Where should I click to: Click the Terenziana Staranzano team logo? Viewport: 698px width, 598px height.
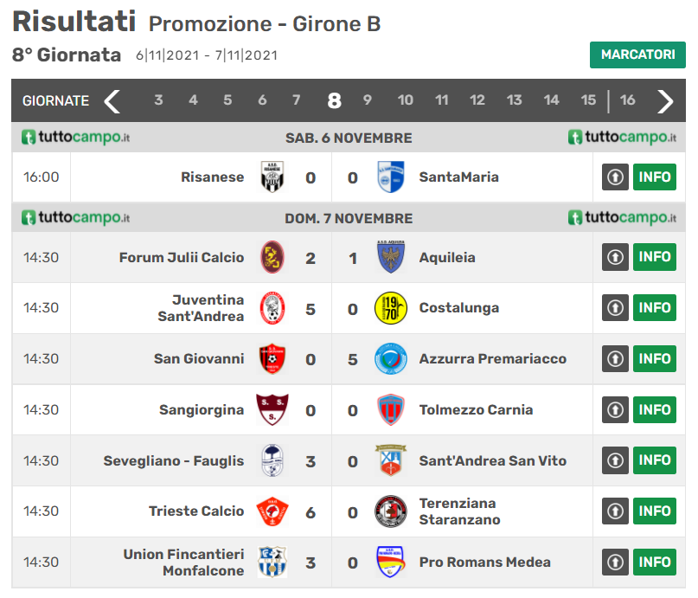(x=391, y=511)
